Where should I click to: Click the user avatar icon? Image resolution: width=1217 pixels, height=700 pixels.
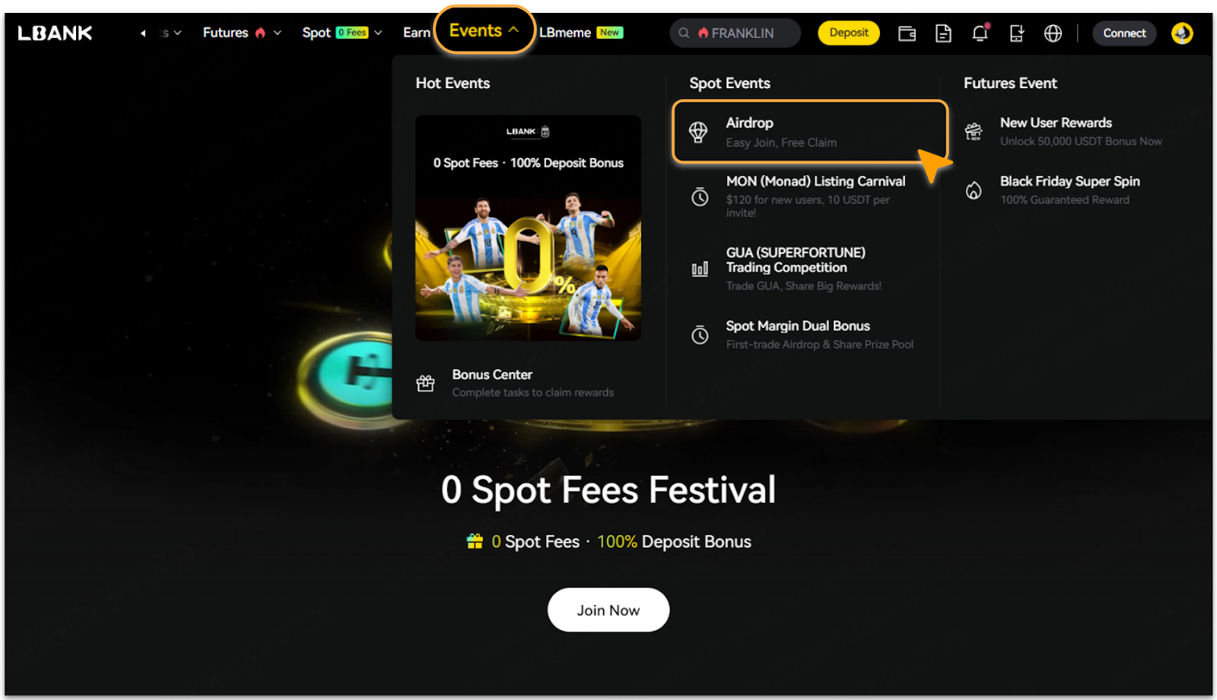tap(1182, 33)
